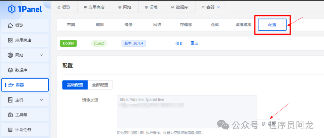Go to 镜像 sub-navigation item
This screenshot has height=138, width=324.
[128, 25]
